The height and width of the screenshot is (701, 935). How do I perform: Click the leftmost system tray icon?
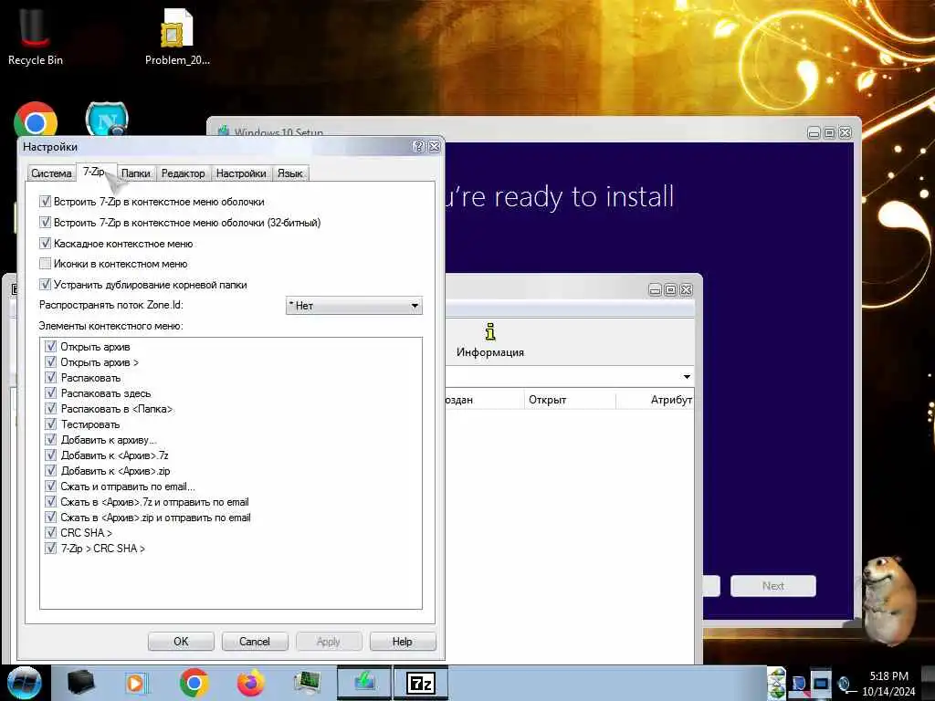coord(776,683)
